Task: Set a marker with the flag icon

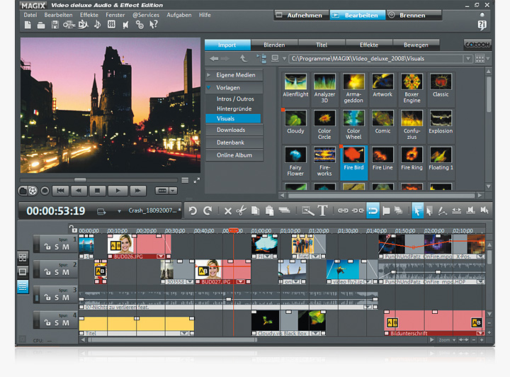Action: click(387, 210)
